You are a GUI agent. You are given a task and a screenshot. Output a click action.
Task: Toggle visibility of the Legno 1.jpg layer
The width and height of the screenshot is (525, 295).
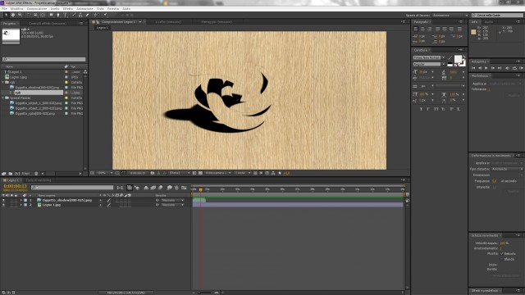point(3,205)
